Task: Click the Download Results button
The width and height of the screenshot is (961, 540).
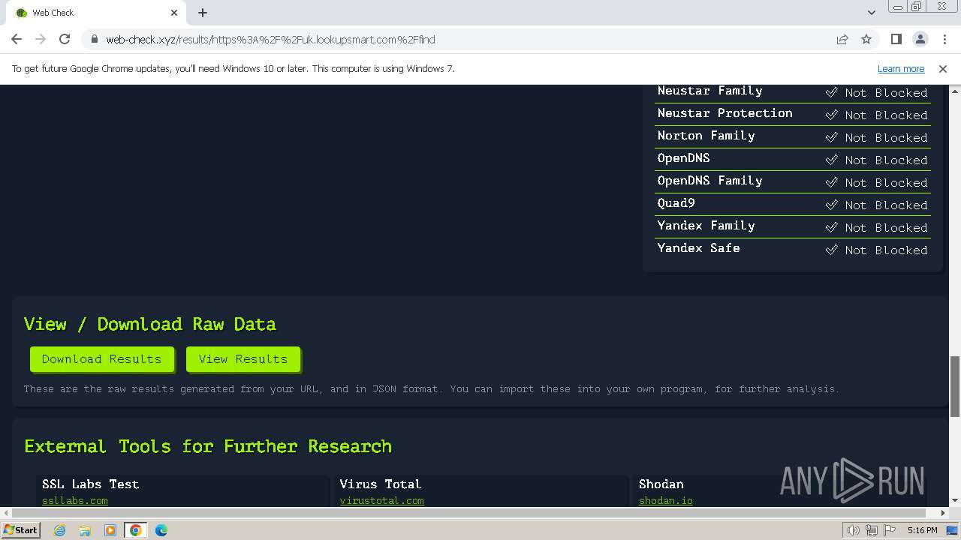Action: tap(102, 358)
